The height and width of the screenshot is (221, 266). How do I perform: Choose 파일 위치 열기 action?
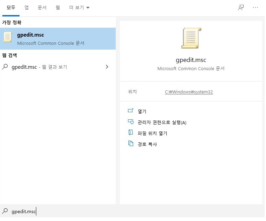coord(152,133)
